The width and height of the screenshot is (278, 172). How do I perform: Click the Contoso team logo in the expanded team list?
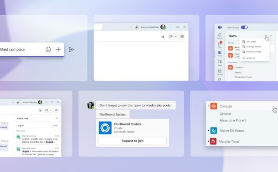tap(214, 106)
